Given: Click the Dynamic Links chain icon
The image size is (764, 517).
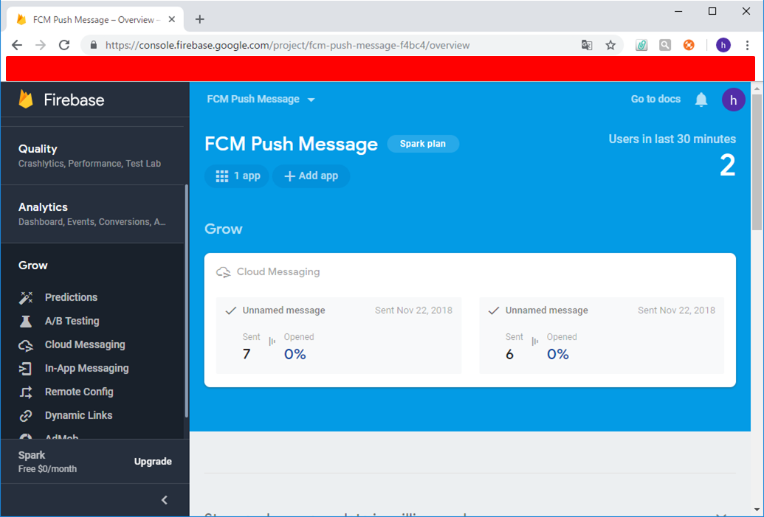Looking at the screenshot, I should [26, 416].
